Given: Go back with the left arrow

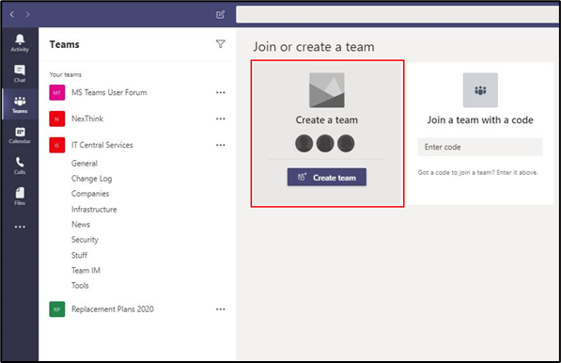Looking at the screenshot, I should click(x=12, y=14).
